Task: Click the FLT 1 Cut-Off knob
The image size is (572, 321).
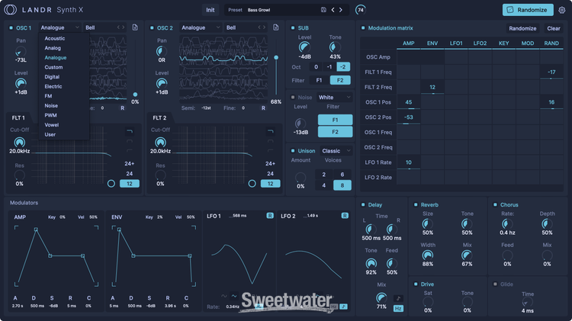Action: coord(19,143)
